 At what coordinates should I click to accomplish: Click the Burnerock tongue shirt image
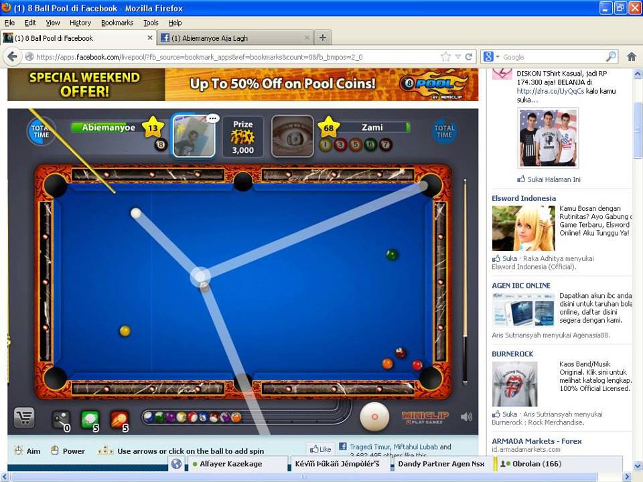514,384
